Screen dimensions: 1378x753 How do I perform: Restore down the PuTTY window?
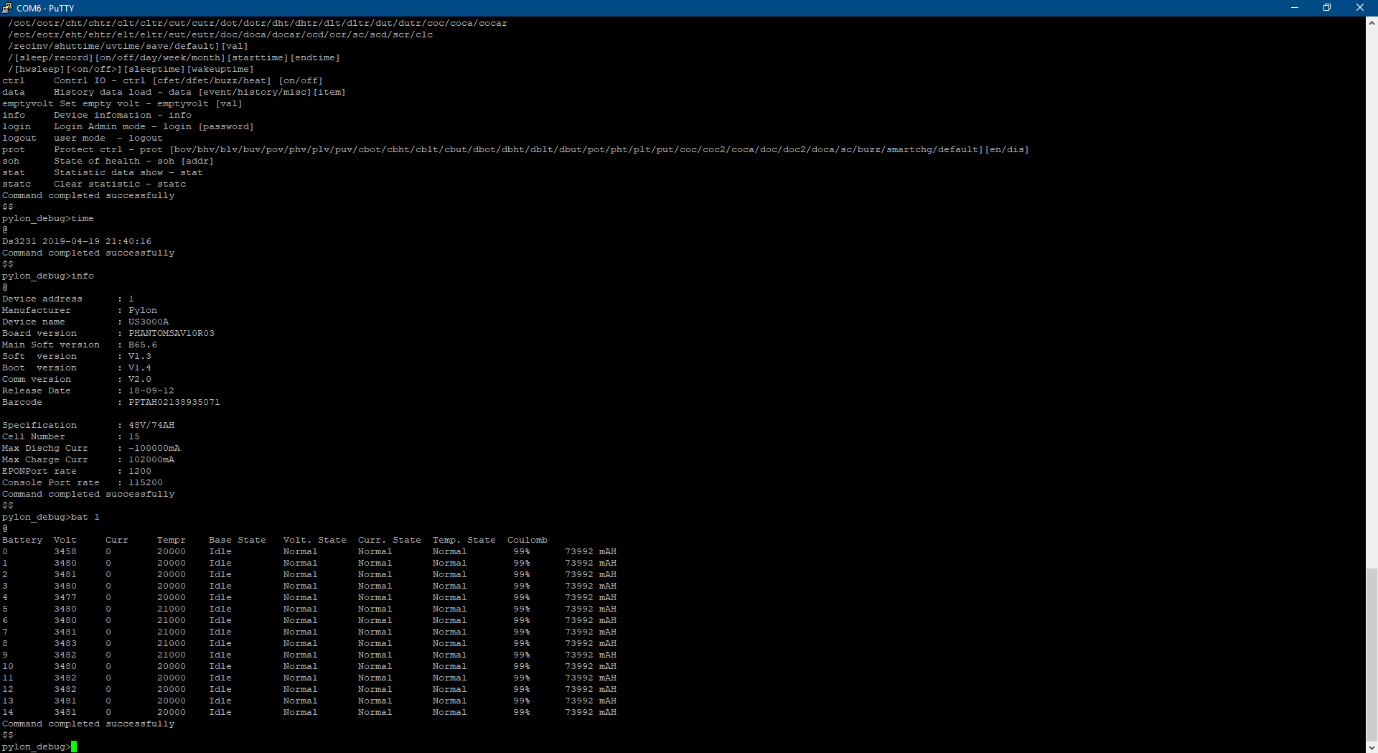click(1327, 8)
